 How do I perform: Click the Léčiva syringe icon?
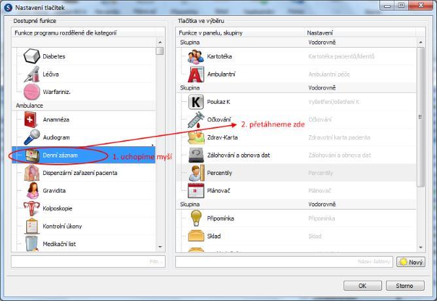point(31,74)
